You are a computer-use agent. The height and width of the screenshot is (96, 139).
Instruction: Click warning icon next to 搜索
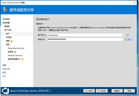point(12,41)
